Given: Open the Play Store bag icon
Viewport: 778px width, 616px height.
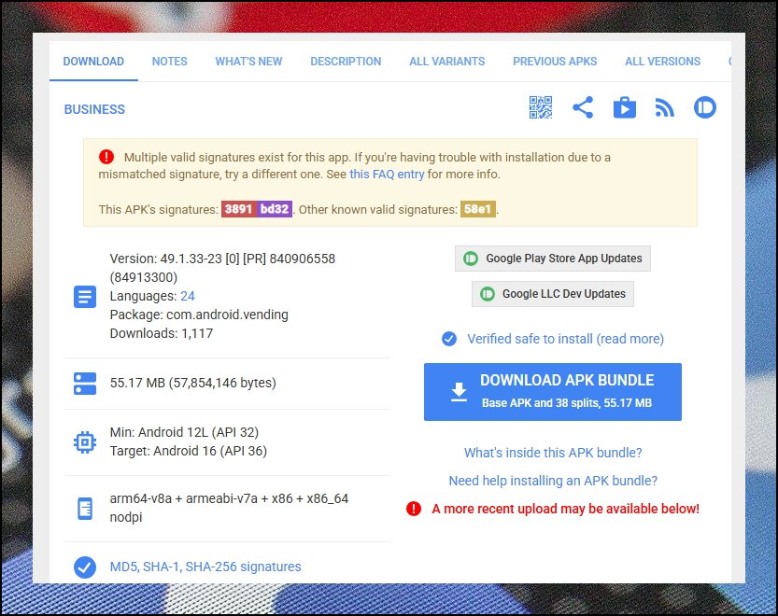Looking at the screenshot, I should click(625, 107).
